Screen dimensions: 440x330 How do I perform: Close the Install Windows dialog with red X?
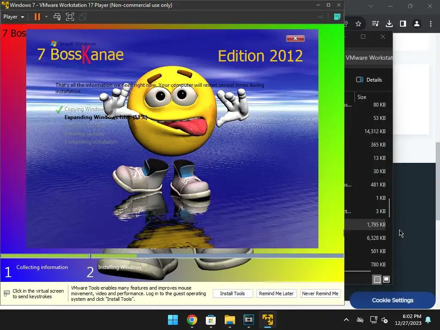pyautogui.click(x=295, y=38)
